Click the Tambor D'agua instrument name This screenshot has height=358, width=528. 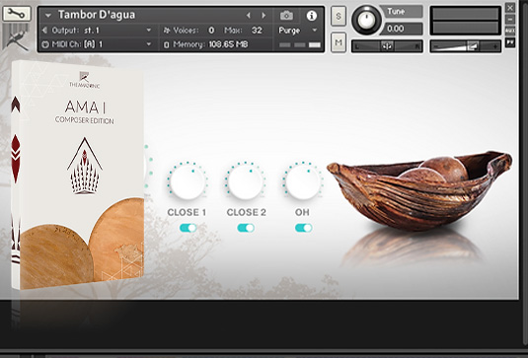97,15
